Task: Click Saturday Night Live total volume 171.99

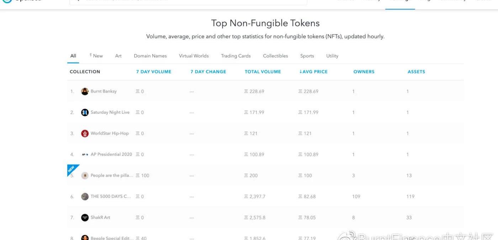Action: point(254,112)
